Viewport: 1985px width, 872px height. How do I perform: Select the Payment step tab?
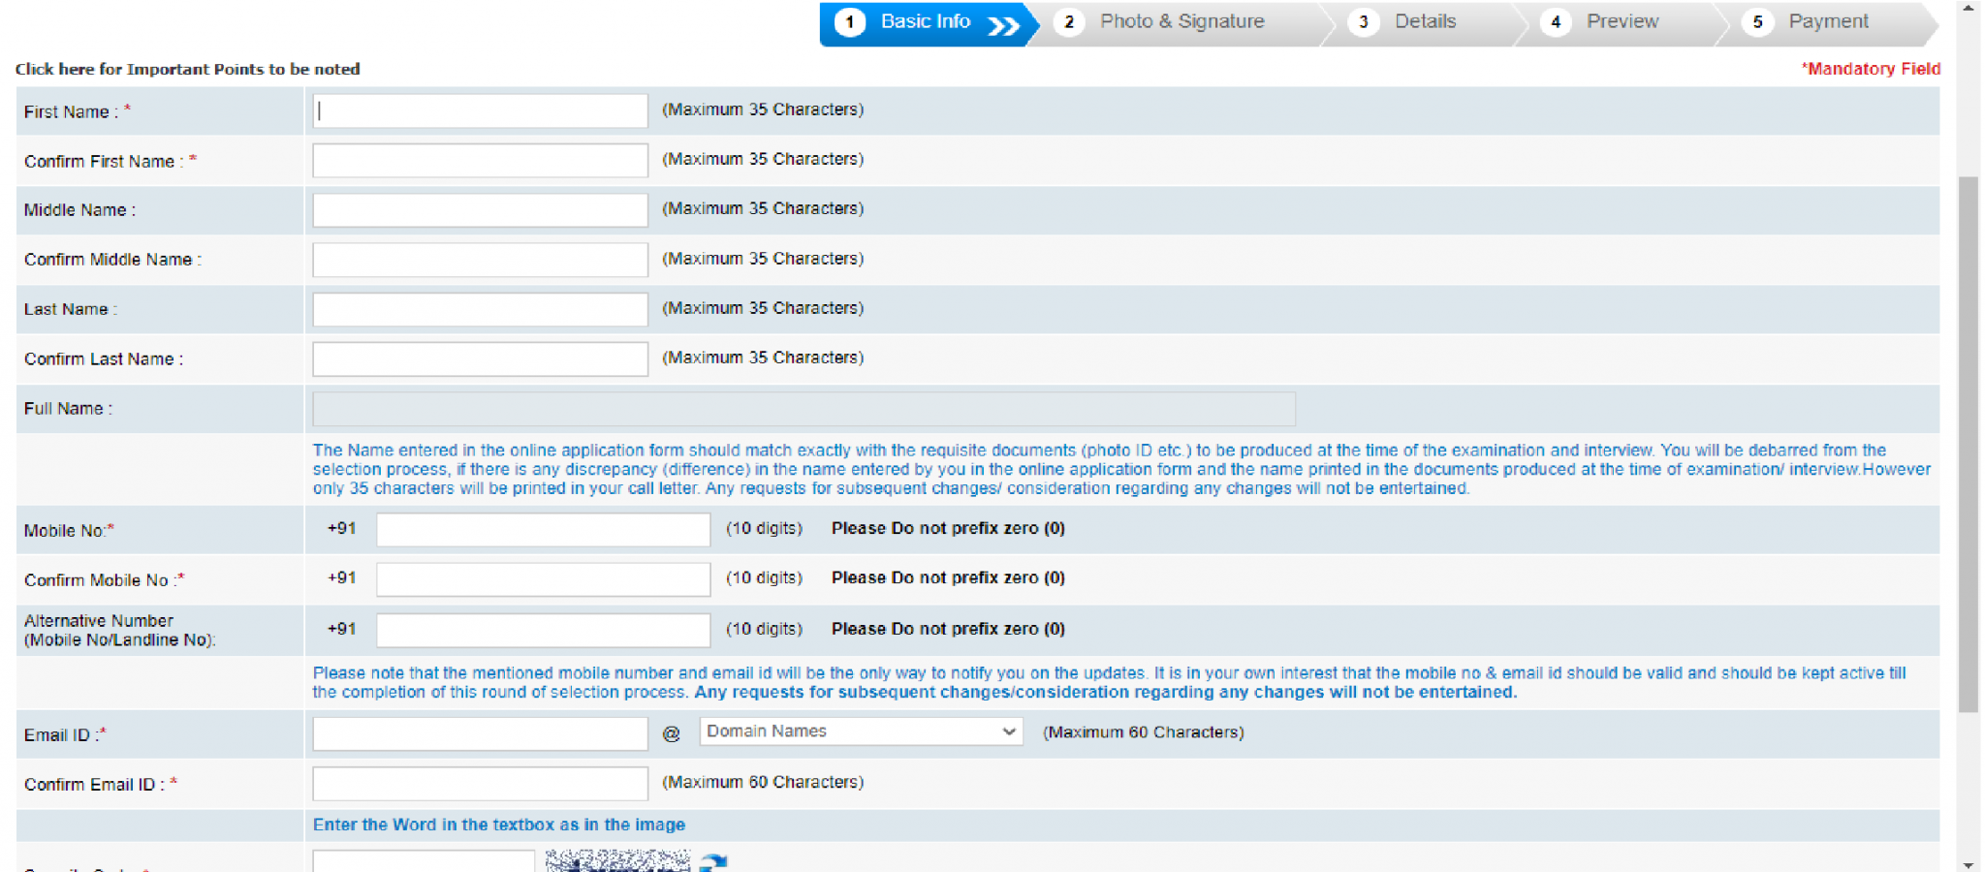point(1828,22)
